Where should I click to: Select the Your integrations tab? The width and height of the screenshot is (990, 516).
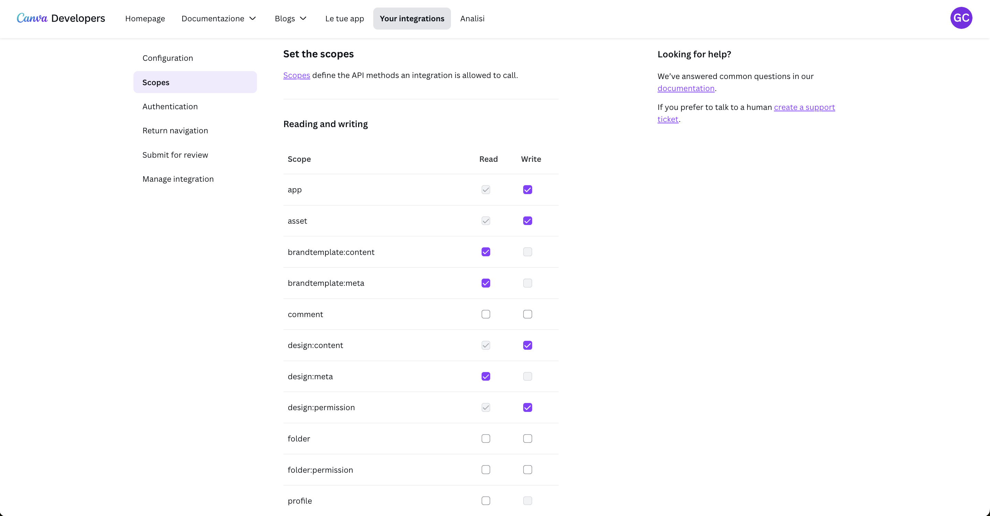click(412, 19)
